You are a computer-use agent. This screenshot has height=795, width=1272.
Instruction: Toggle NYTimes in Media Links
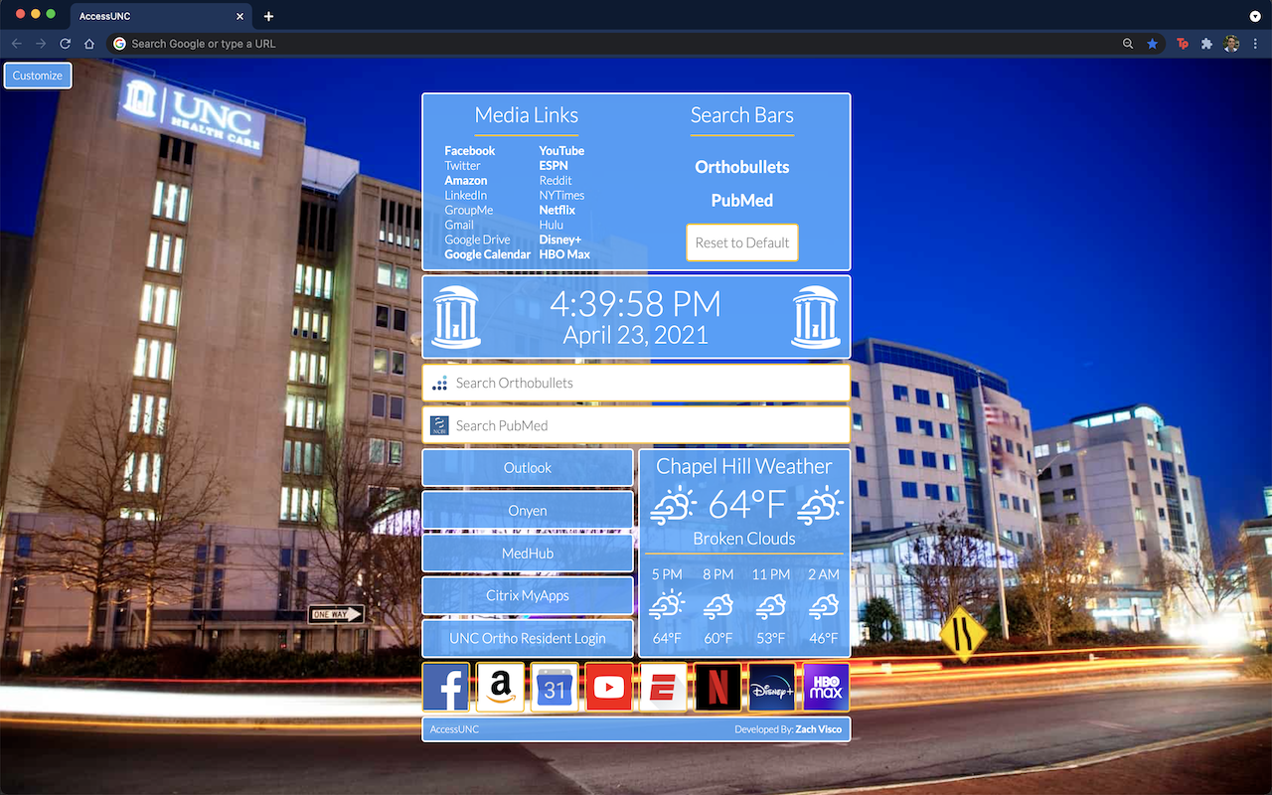(561, 195)
